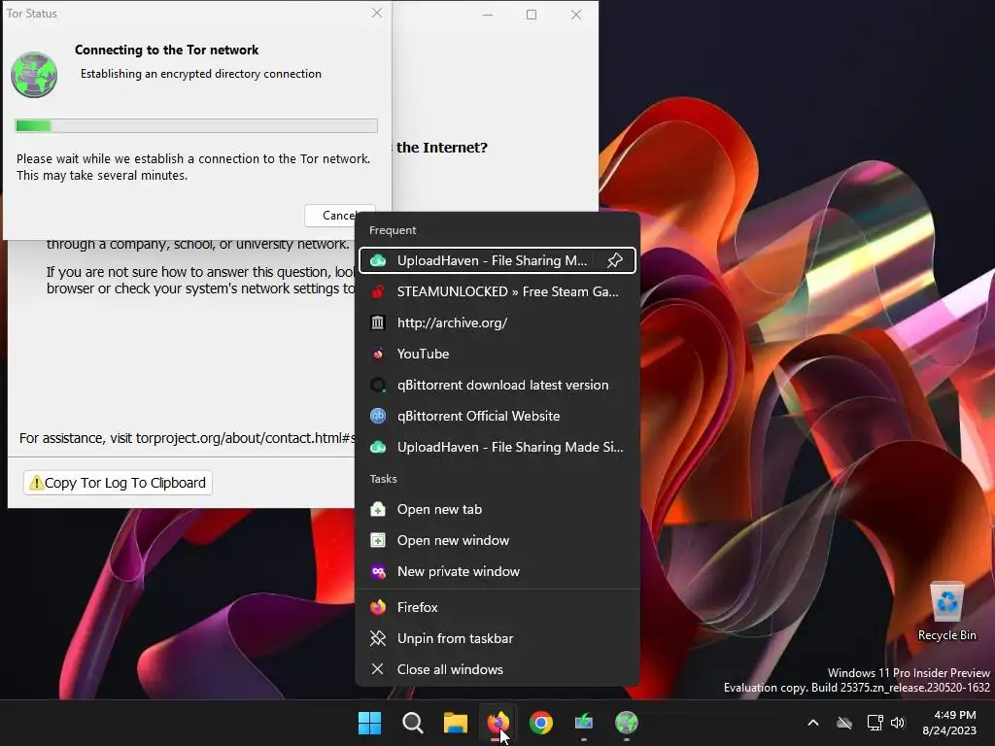Open STEAMUNLOCKED » Free Steam Ga... entry
The height and width of the screenshot is (746, 995).
[497, 291]
